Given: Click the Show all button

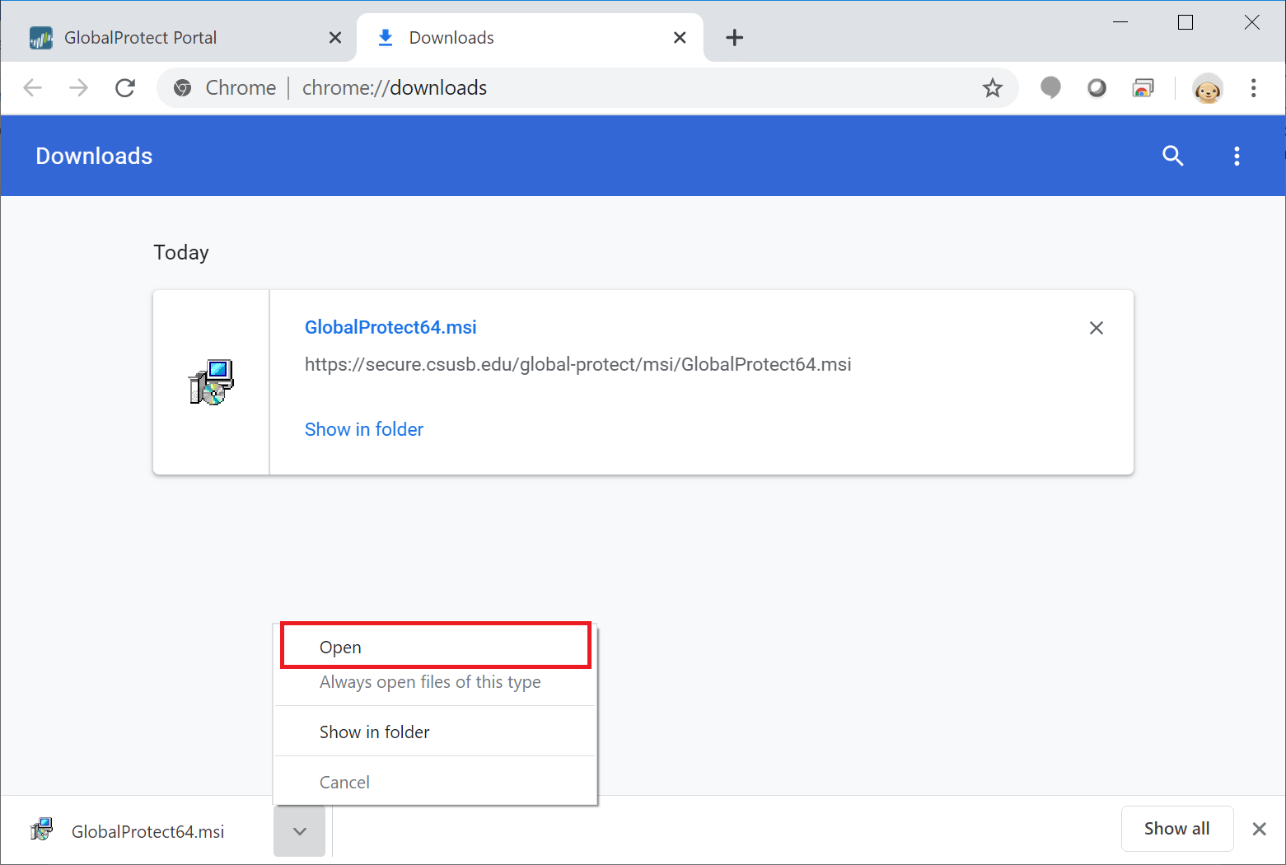Looking at the screenshot, I should coord(1176,829).
